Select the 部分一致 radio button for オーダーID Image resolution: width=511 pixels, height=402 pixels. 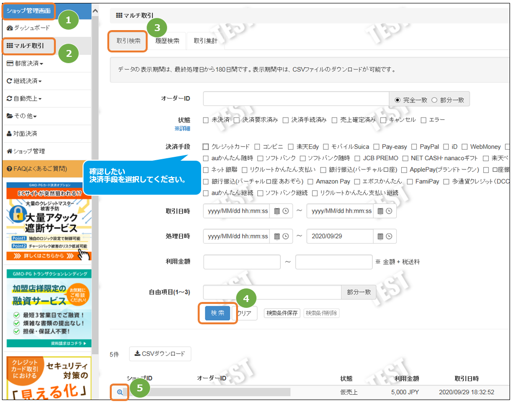pyautogui.click(x=434, y=100)
